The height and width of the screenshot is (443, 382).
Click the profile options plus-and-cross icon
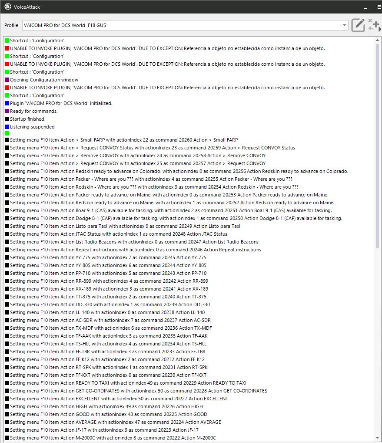click(374, 25)
